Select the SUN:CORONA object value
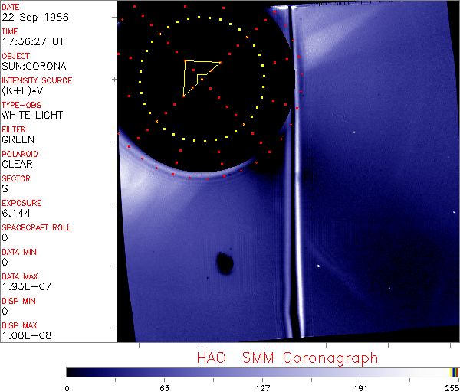The height and width of the screenshot is (392, 460). point(34,66)
